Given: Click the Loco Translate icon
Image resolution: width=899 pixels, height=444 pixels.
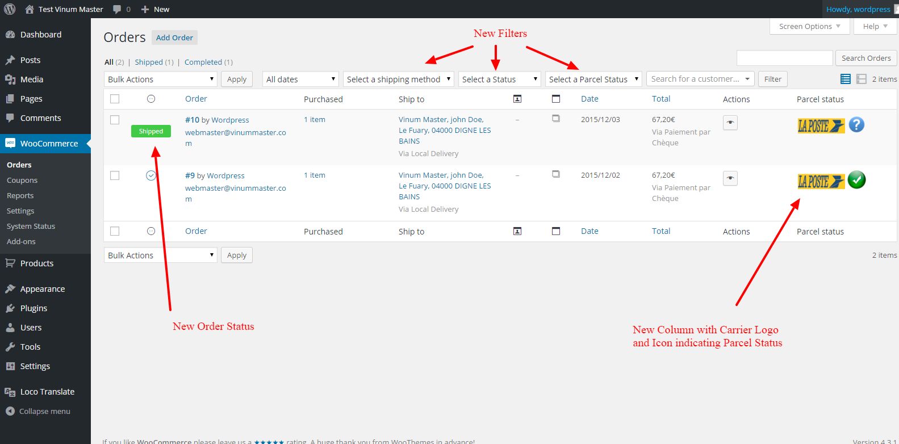Looking at the screenshot, I should click(x=10, y=392).
